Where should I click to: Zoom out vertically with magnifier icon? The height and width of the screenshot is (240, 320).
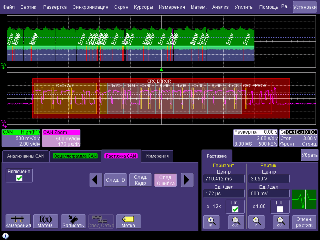pyautogui.click(x=280, y=221)
